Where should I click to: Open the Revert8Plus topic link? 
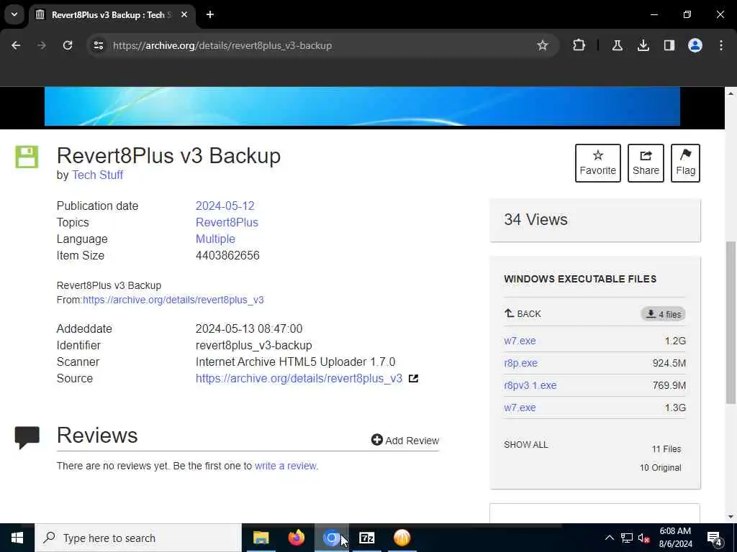[227, 223]
